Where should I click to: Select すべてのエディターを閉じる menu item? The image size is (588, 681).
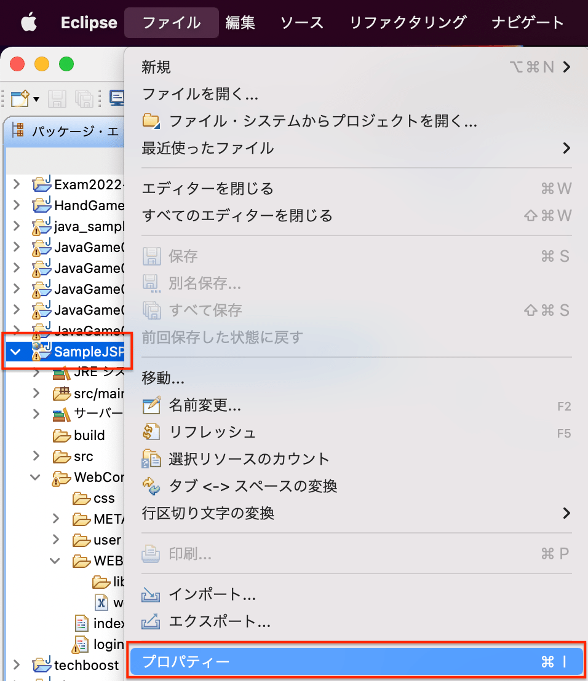coord(356,215)
